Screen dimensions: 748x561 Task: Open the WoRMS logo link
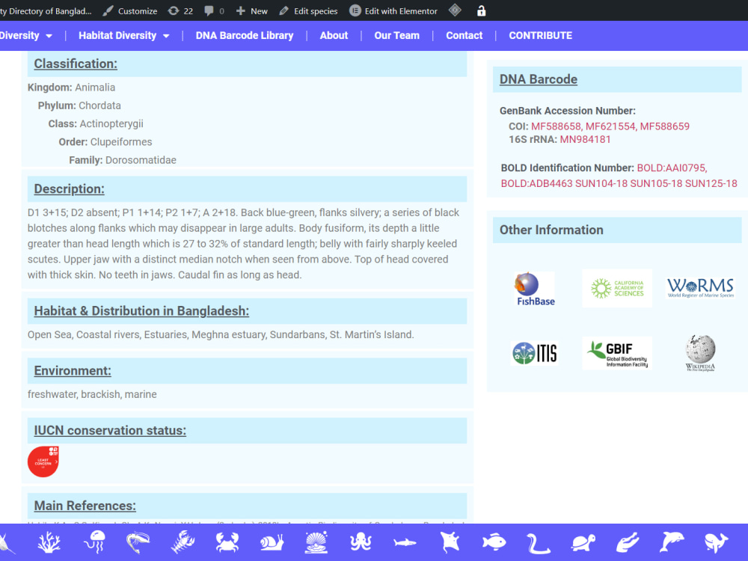700,288
